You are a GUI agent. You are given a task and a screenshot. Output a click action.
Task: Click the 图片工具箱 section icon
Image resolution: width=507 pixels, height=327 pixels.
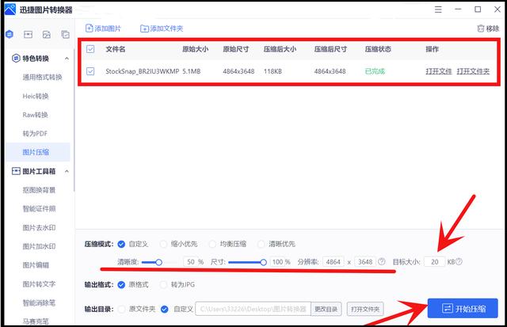pyautogui.click(x=16, y=171)
